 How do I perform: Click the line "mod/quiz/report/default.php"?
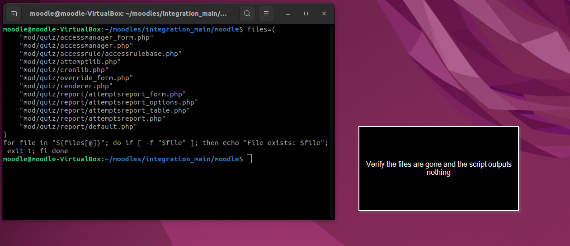(78, 127)
